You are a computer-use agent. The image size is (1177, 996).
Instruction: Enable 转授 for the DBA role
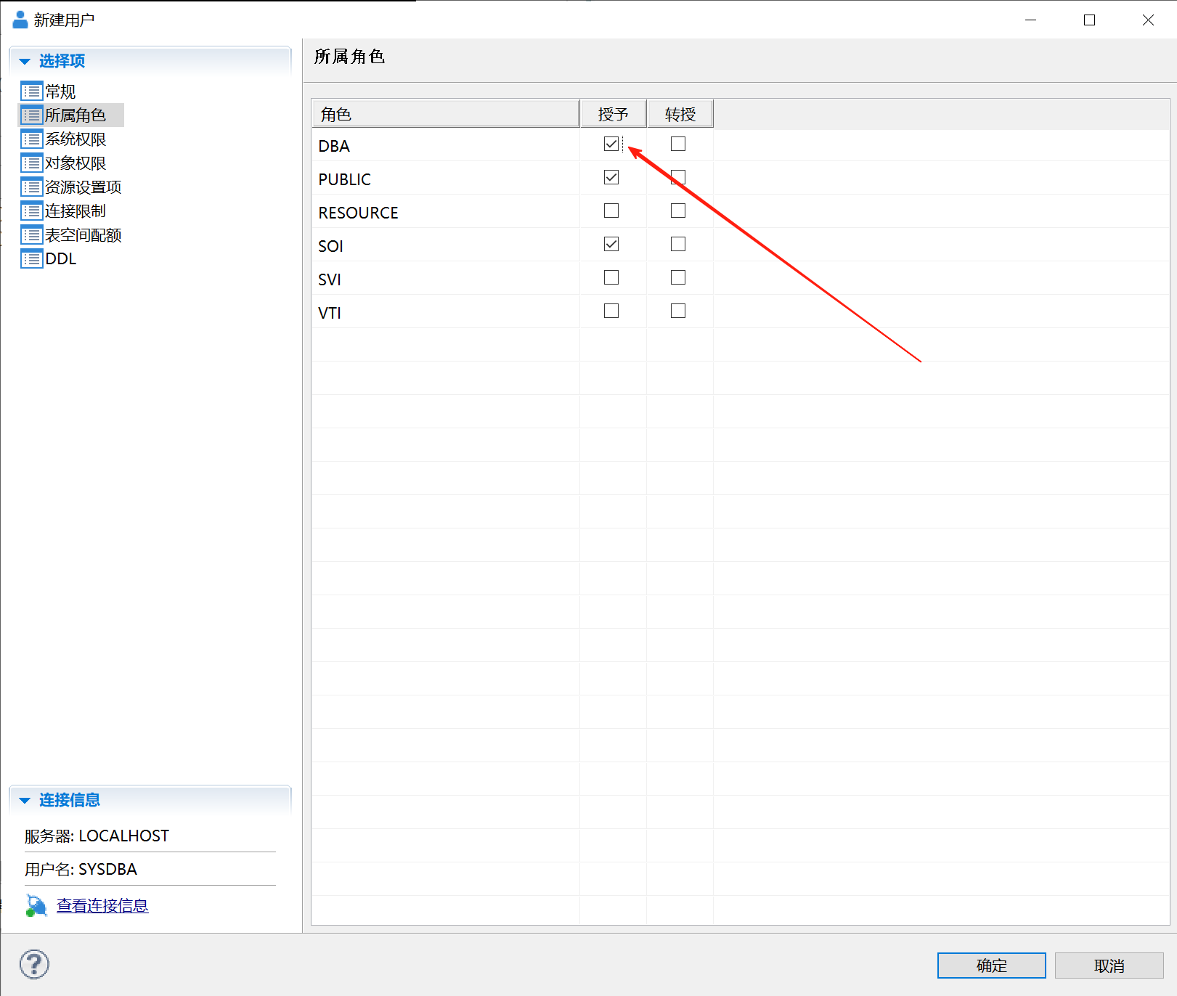coord(678,144)
